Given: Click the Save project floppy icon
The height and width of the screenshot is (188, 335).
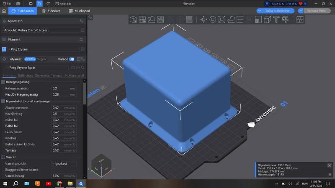Looking at the screenshot, I should [31, 4].
